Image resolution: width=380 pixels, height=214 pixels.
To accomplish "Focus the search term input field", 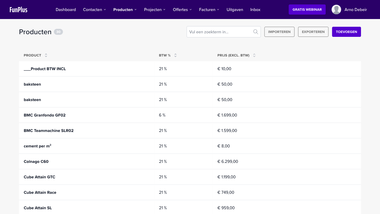I will (220, 32).
